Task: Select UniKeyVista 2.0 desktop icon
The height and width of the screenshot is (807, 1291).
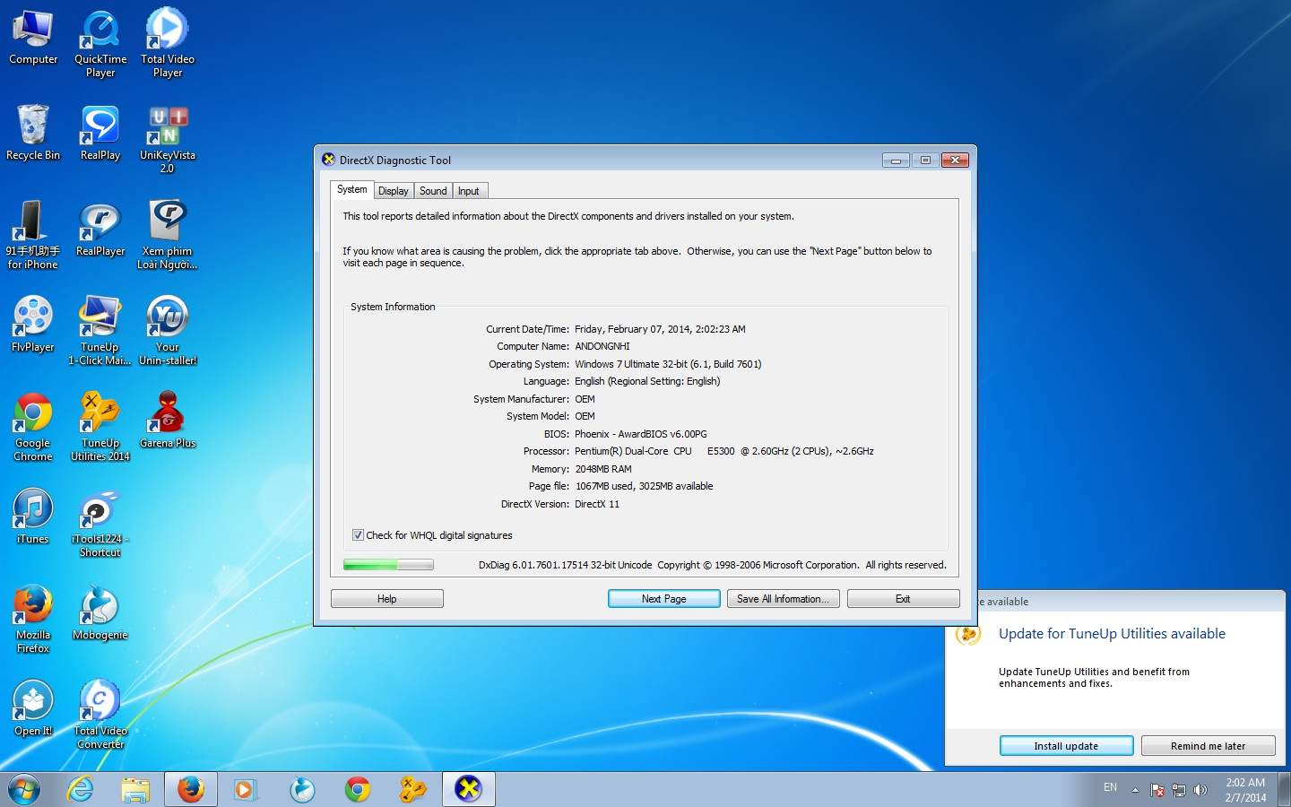Action: coord(168,139)
